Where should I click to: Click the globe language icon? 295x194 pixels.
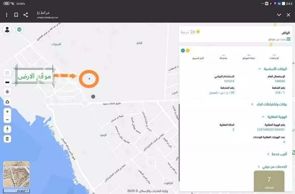19,30
